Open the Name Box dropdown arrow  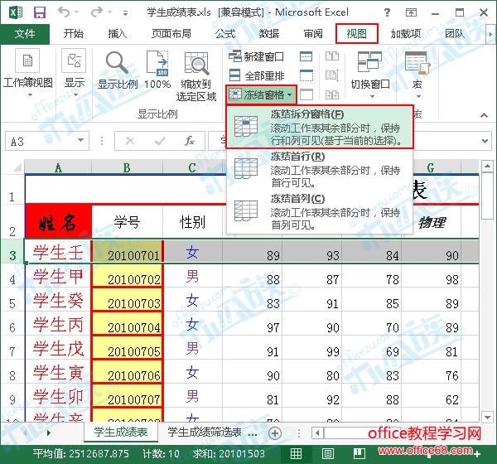tap(81, 140)
